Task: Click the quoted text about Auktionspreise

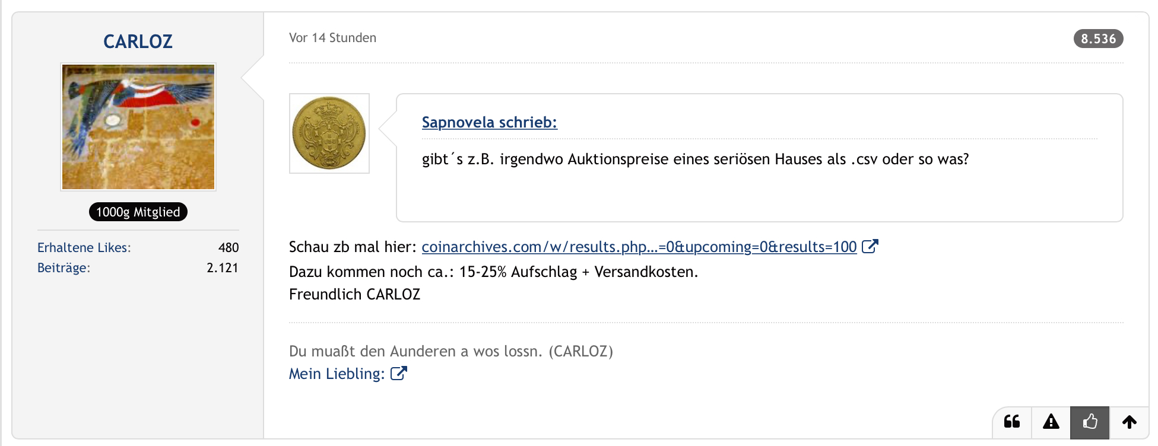Action: pos(695,159)
